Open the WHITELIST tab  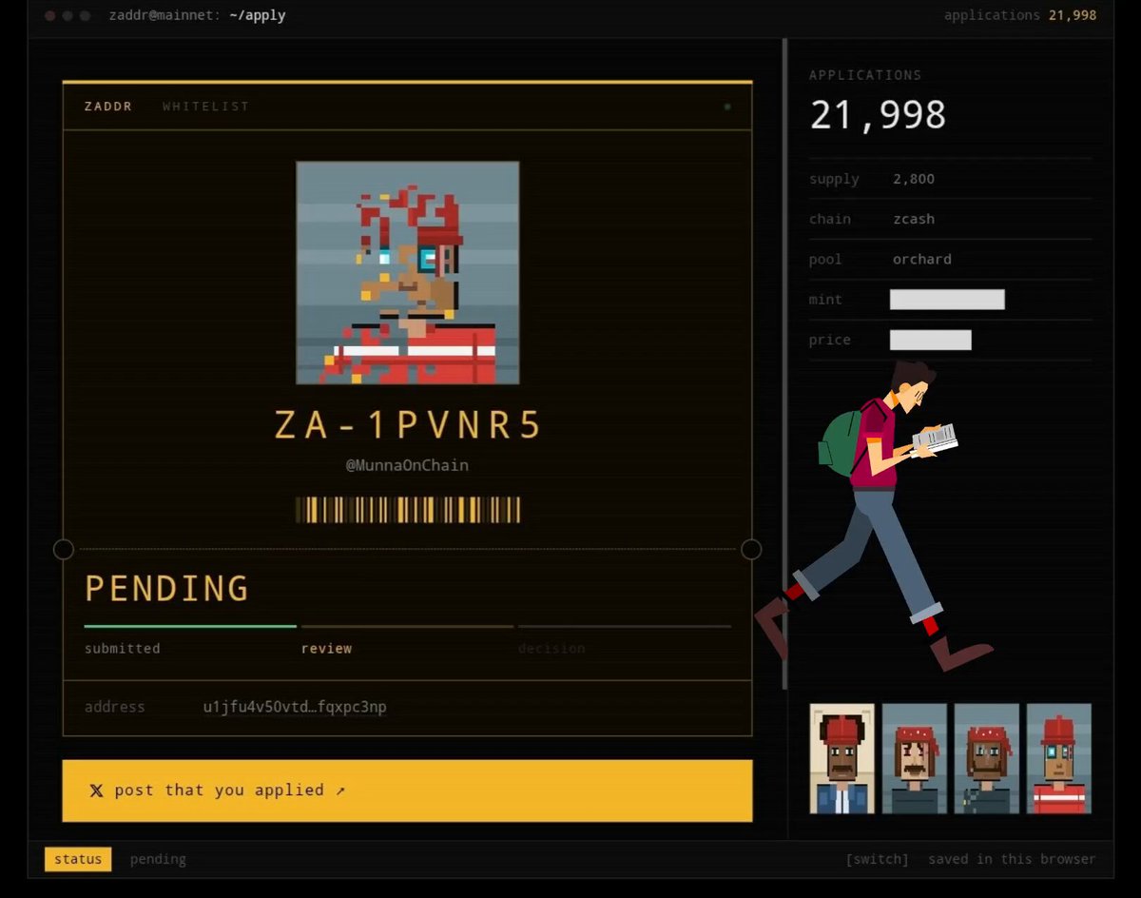click(205, 107)
